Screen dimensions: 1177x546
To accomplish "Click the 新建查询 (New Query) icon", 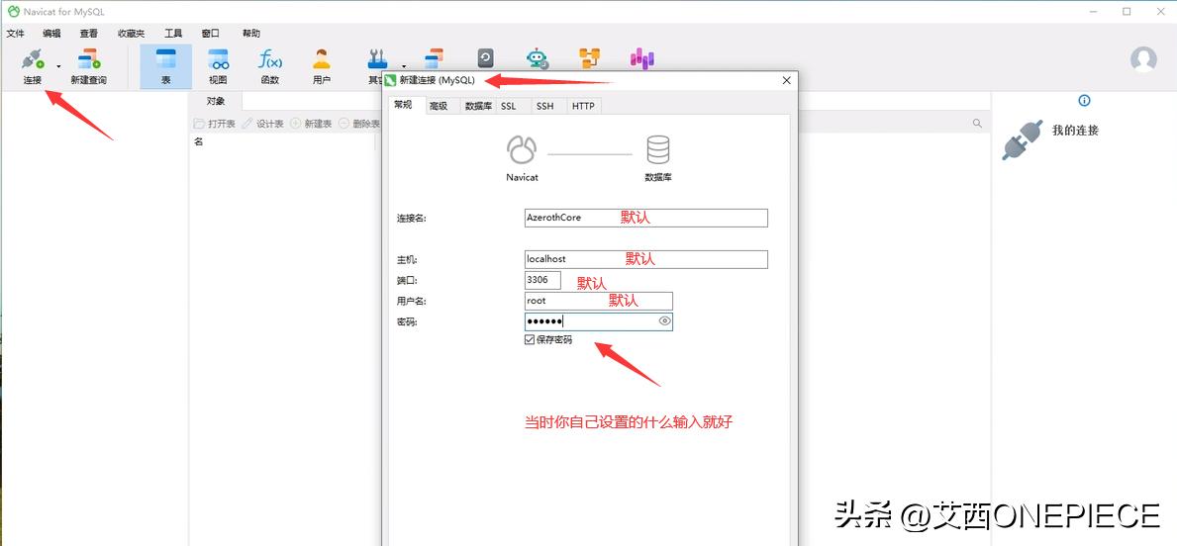I will (x=88, y=59).
